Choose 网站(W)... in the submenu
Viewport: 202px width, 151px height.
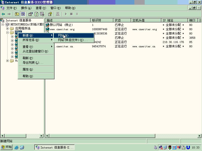click(x=65, y=35)
